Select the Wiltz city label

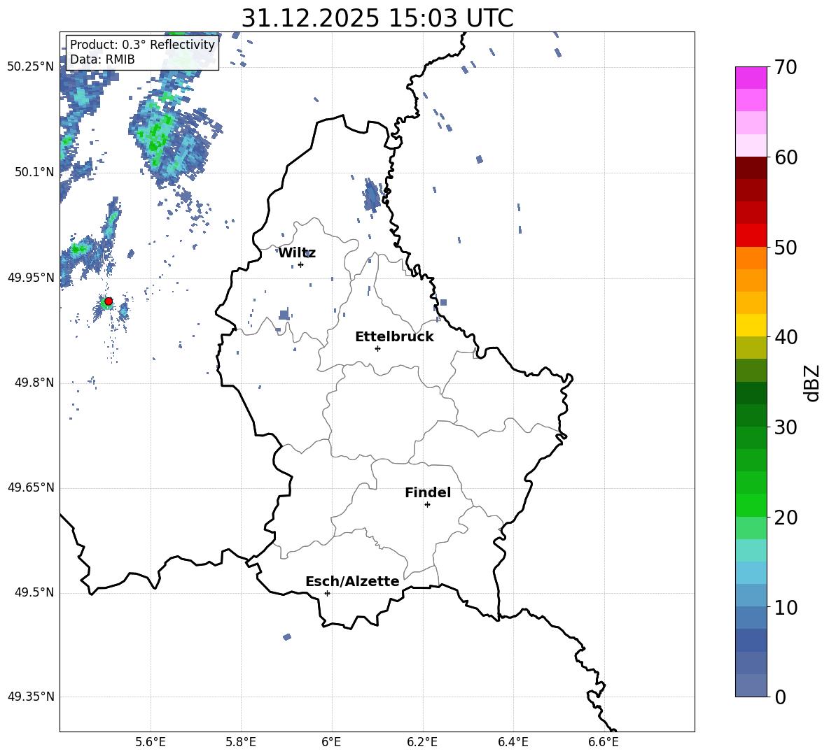click(x=297, y=253)
